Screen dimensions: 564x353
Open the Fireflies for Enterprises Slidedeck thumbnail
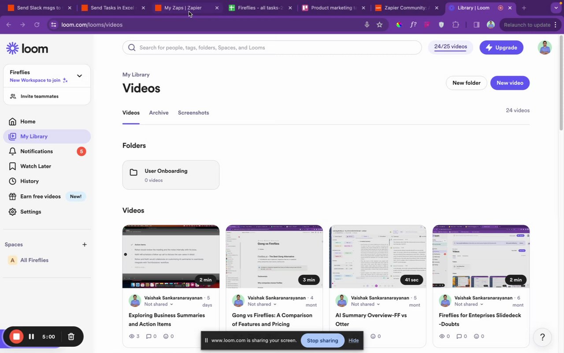pos(481,256)
